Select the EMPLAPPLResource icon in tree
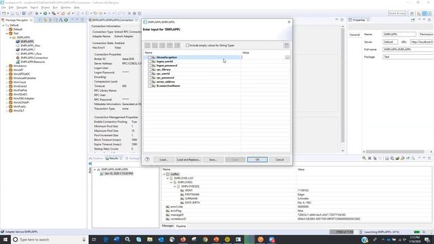The image size is (434, 244). [18, 62]
